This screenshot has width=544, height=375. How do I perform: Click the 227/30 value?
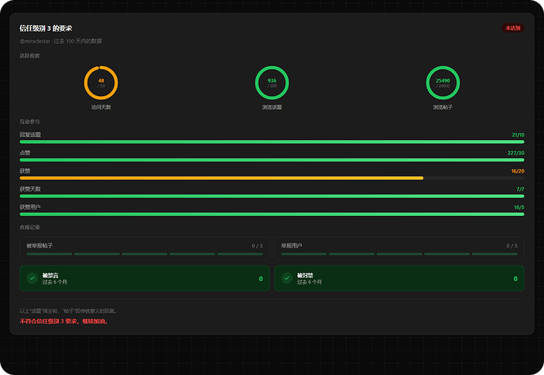click(516, 153)
